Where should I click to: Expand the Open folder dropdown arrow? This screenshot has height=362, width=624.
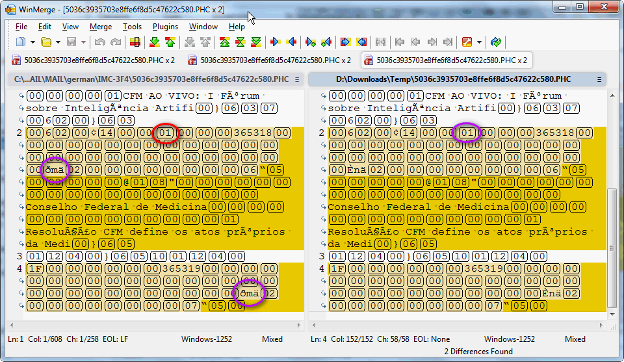coord(58,42)
